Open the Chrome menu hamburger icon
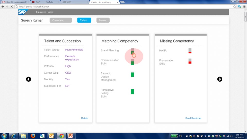 pyautogui.click(x=244, y=6)
